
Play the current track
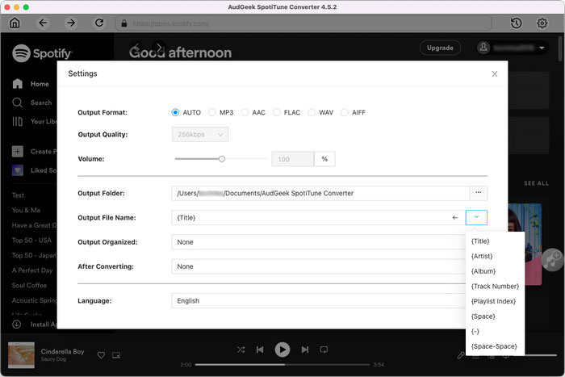[x=282, y=350]
